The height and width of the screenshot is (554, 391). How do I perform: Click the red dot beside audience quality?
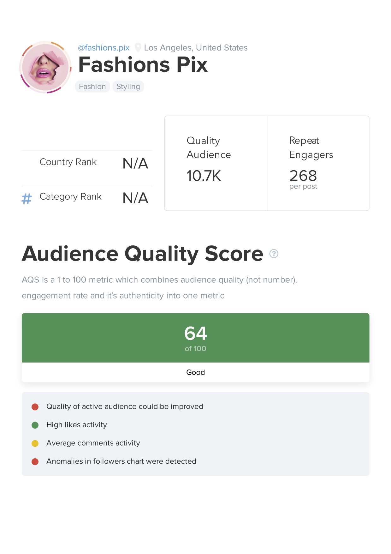(35, 407)
